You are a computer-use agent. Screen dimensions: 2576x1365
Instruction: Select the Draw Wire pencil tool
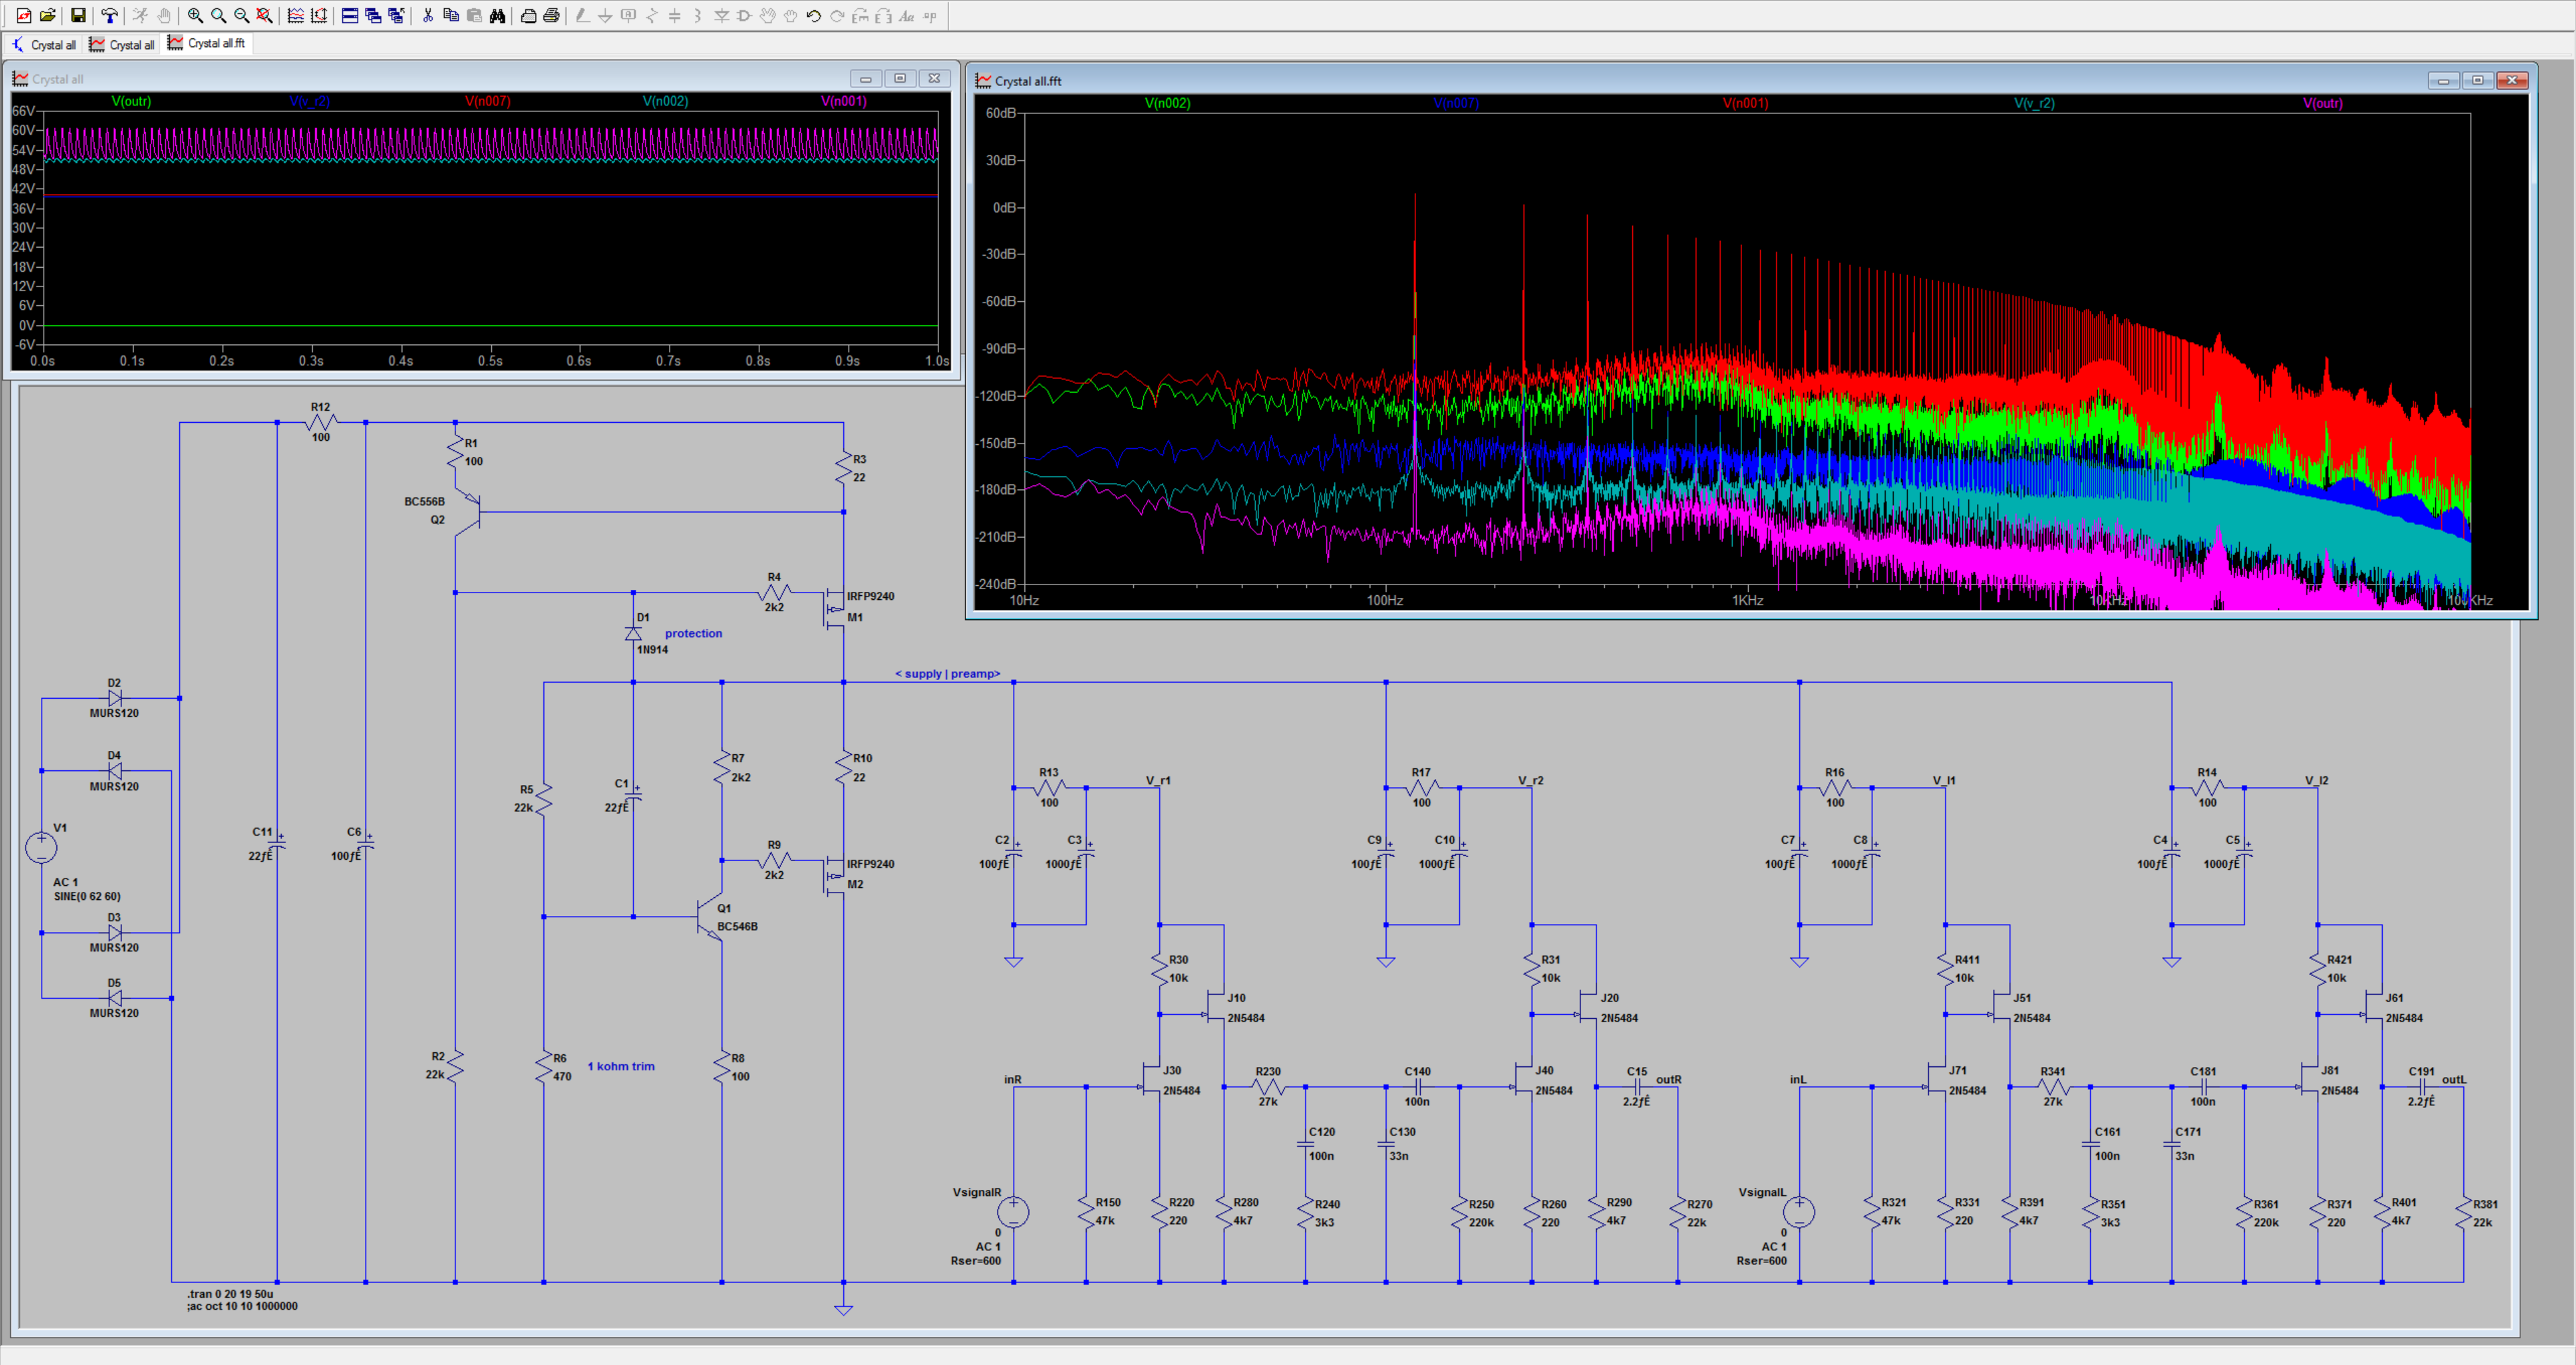click(582, 15)
